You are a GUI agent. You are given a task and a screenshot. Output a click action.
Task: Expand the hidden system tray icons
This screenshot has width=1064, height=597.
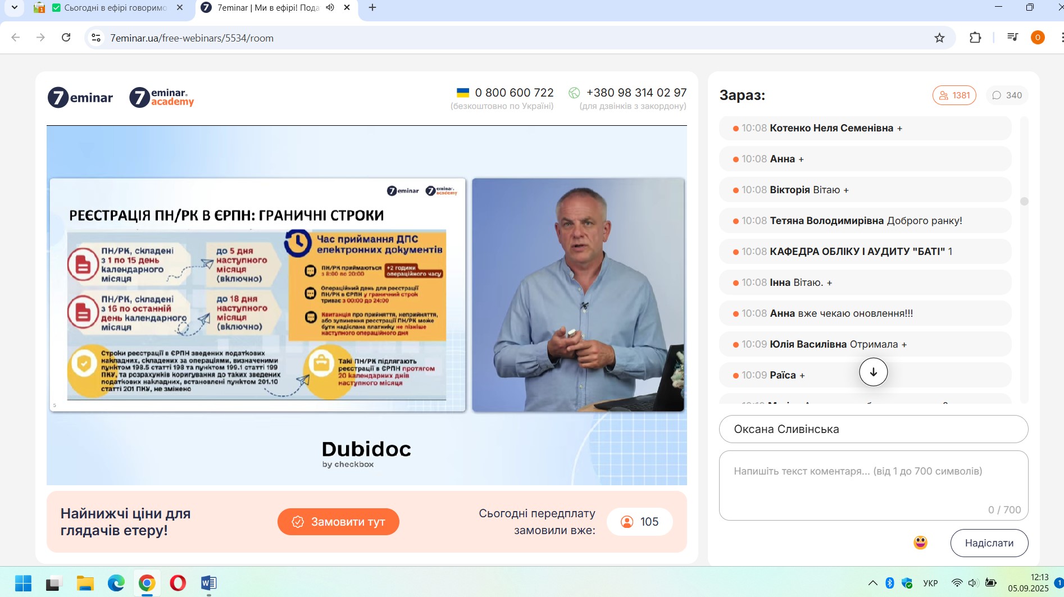coord(872,583)
